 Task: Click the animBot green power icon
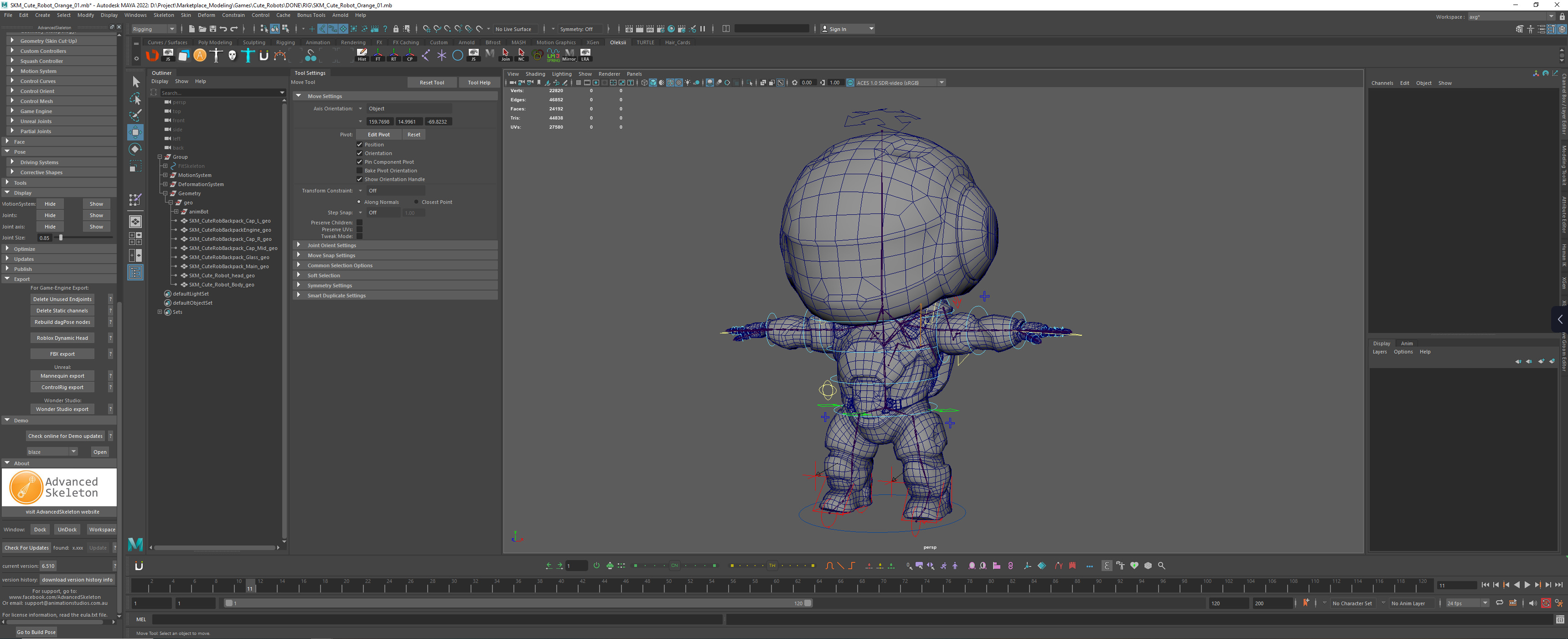pyautogui.click(x=596, y=566)
